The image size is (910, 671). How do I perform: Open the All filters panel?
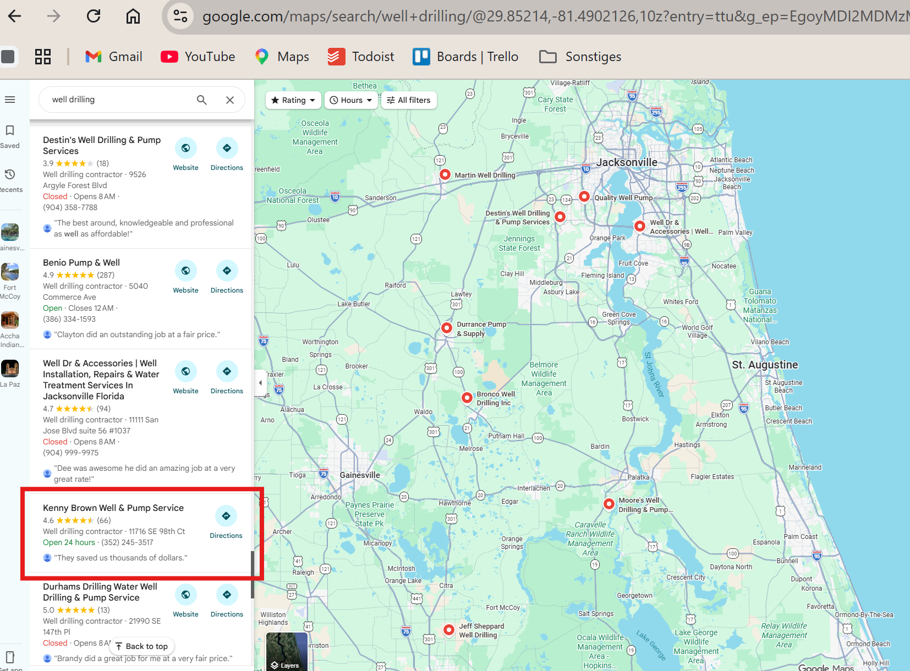pos(409,100)
